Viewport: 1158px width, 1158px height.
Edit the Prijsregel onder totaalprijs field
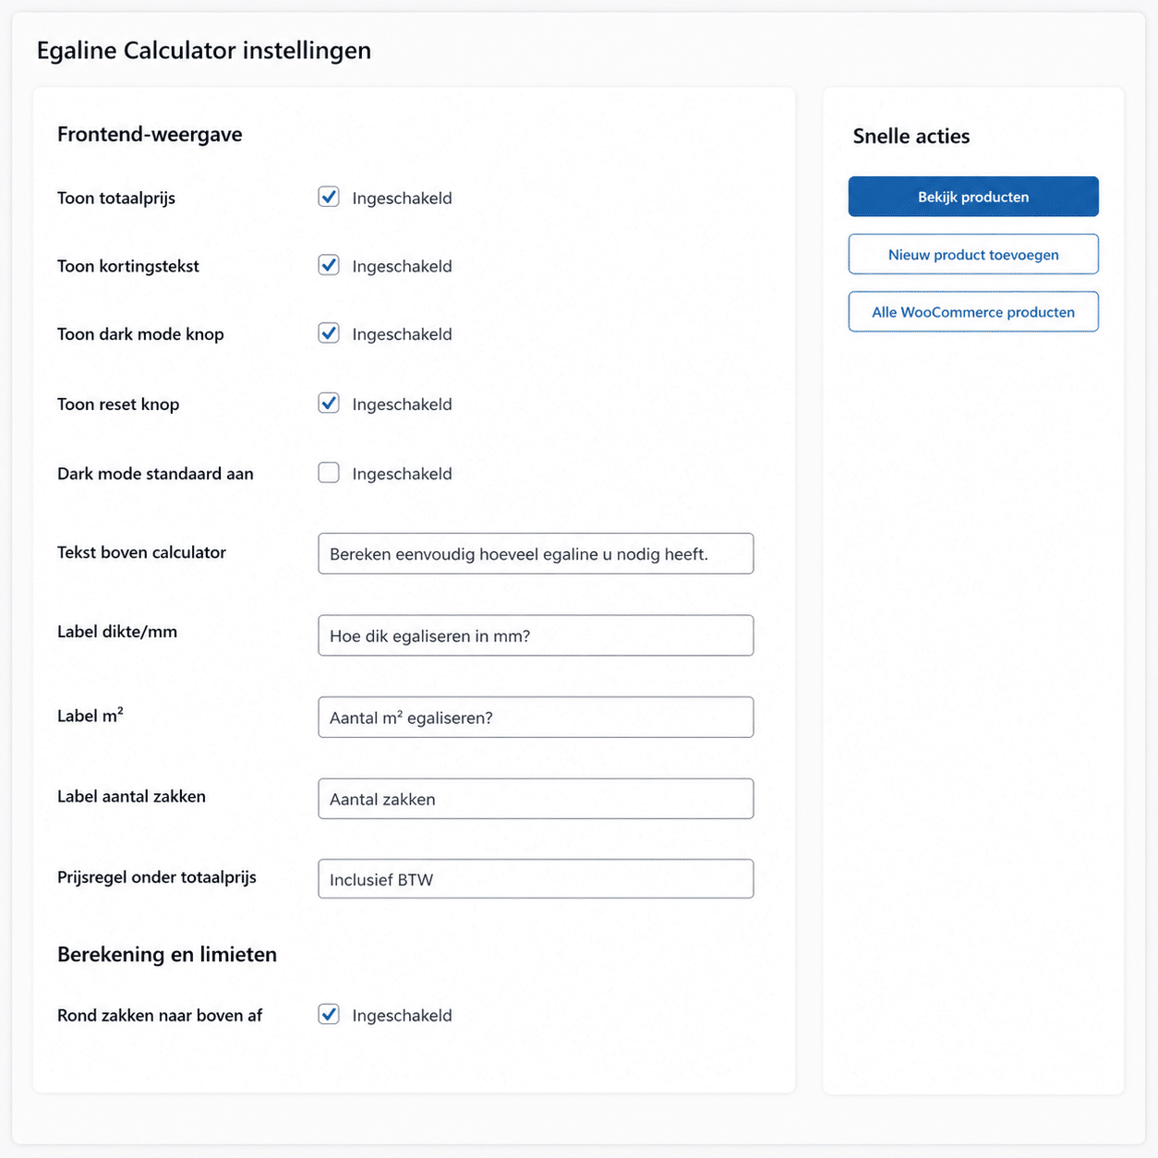click(x=536, y=879)
